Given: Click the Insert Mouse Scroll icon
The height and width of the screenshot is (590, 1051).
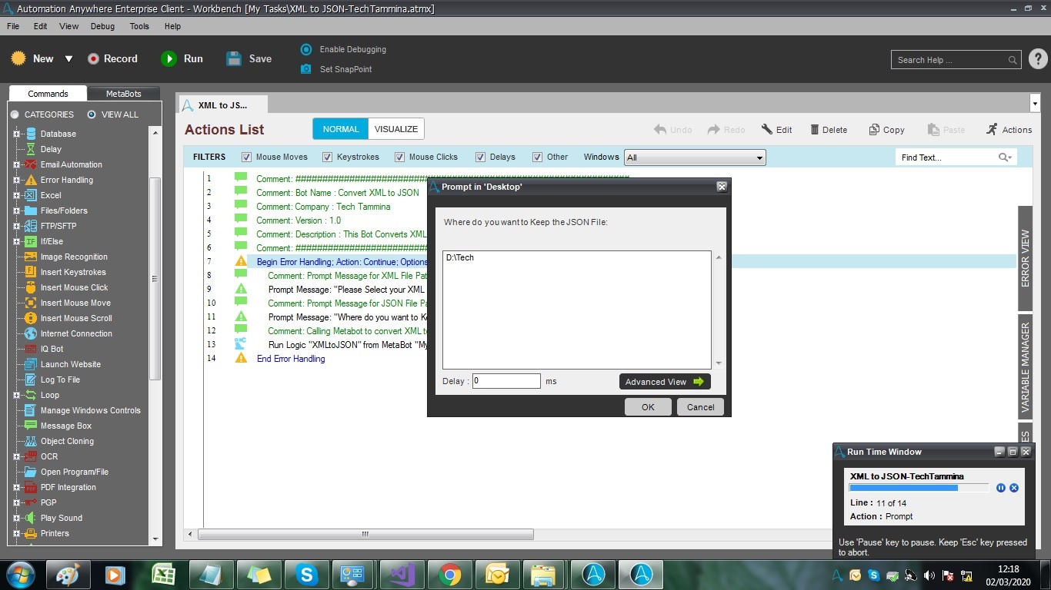Looking at the screenshot, I should (31, 318).
